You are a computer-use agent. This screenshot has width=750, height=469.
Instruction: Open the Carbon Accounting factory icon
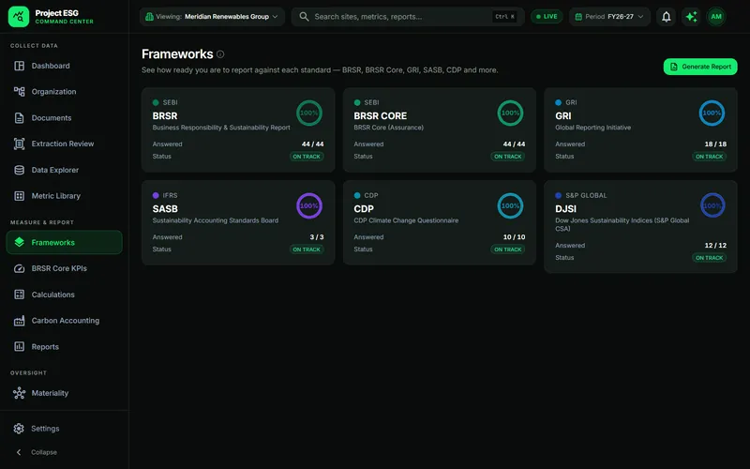coord(19,321)
